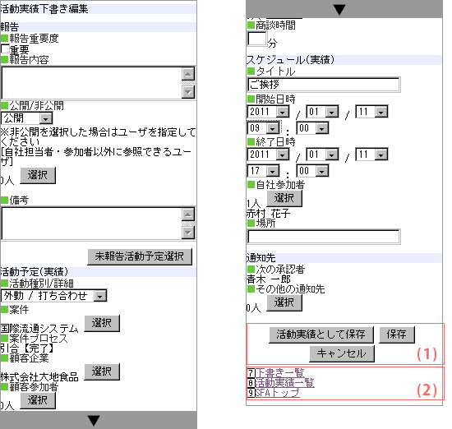Click inside the 備考 text area
Screen dimensions: 452x429
[92, 224]
